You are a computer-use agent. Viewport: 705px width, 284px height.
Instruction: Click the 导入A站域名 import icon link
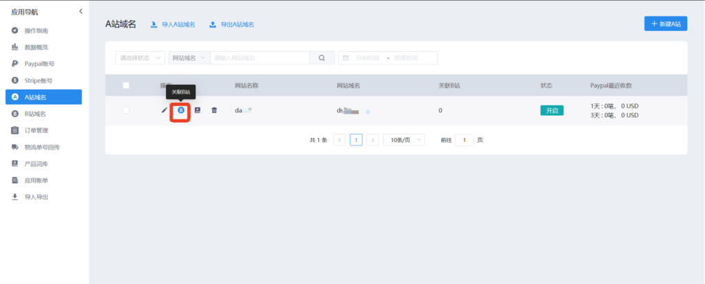coord(173,24)
